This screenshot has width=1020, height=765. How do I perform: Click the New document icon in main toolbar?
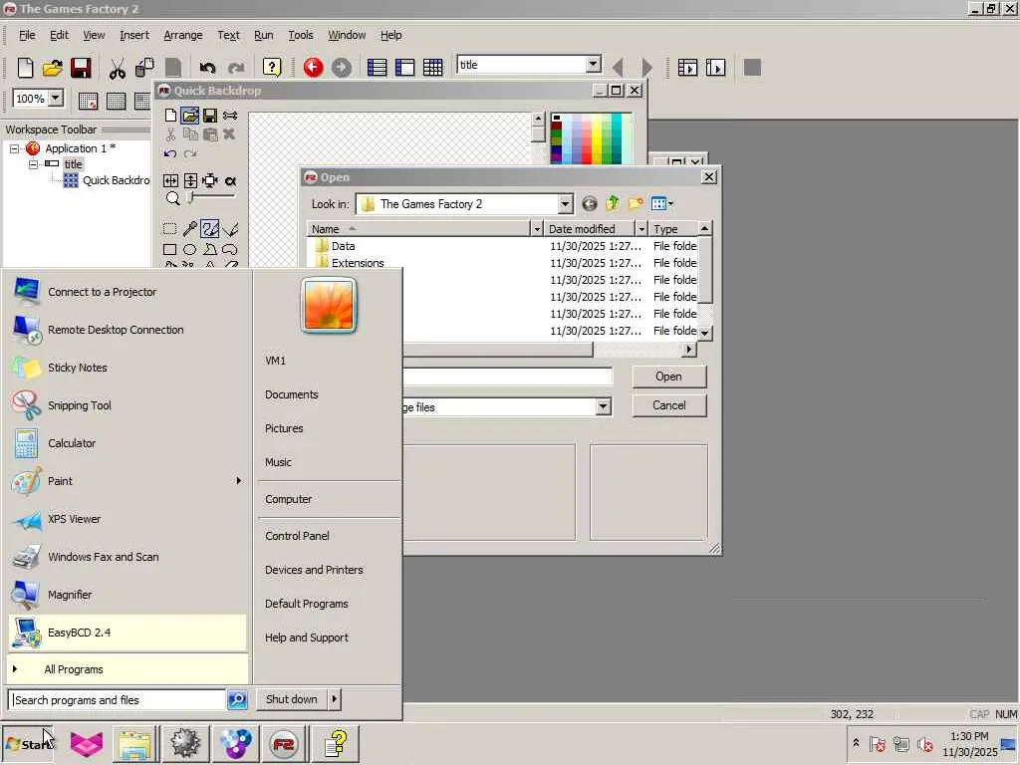(25, 67)
